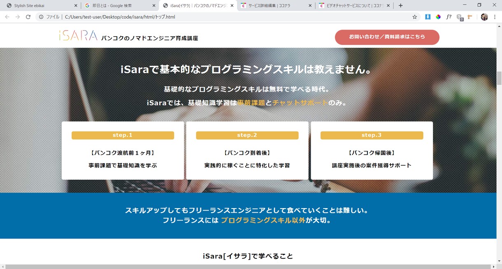Click the browser back arrow
502x269 pixels.
coord(7,17)
